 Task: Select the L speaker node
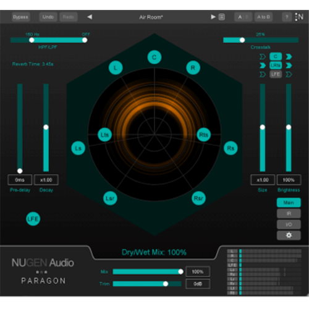click(116, 67)
